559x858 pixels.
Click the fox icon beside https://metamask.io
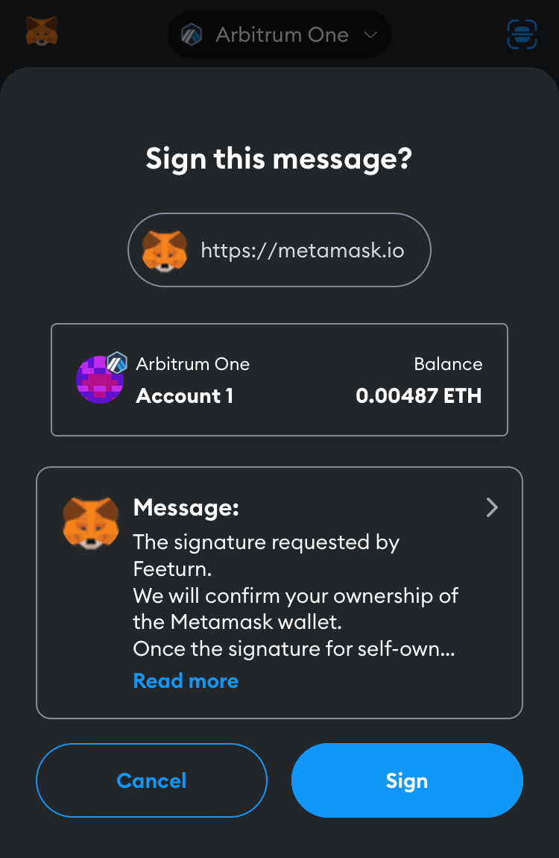[x=165, y=251]
